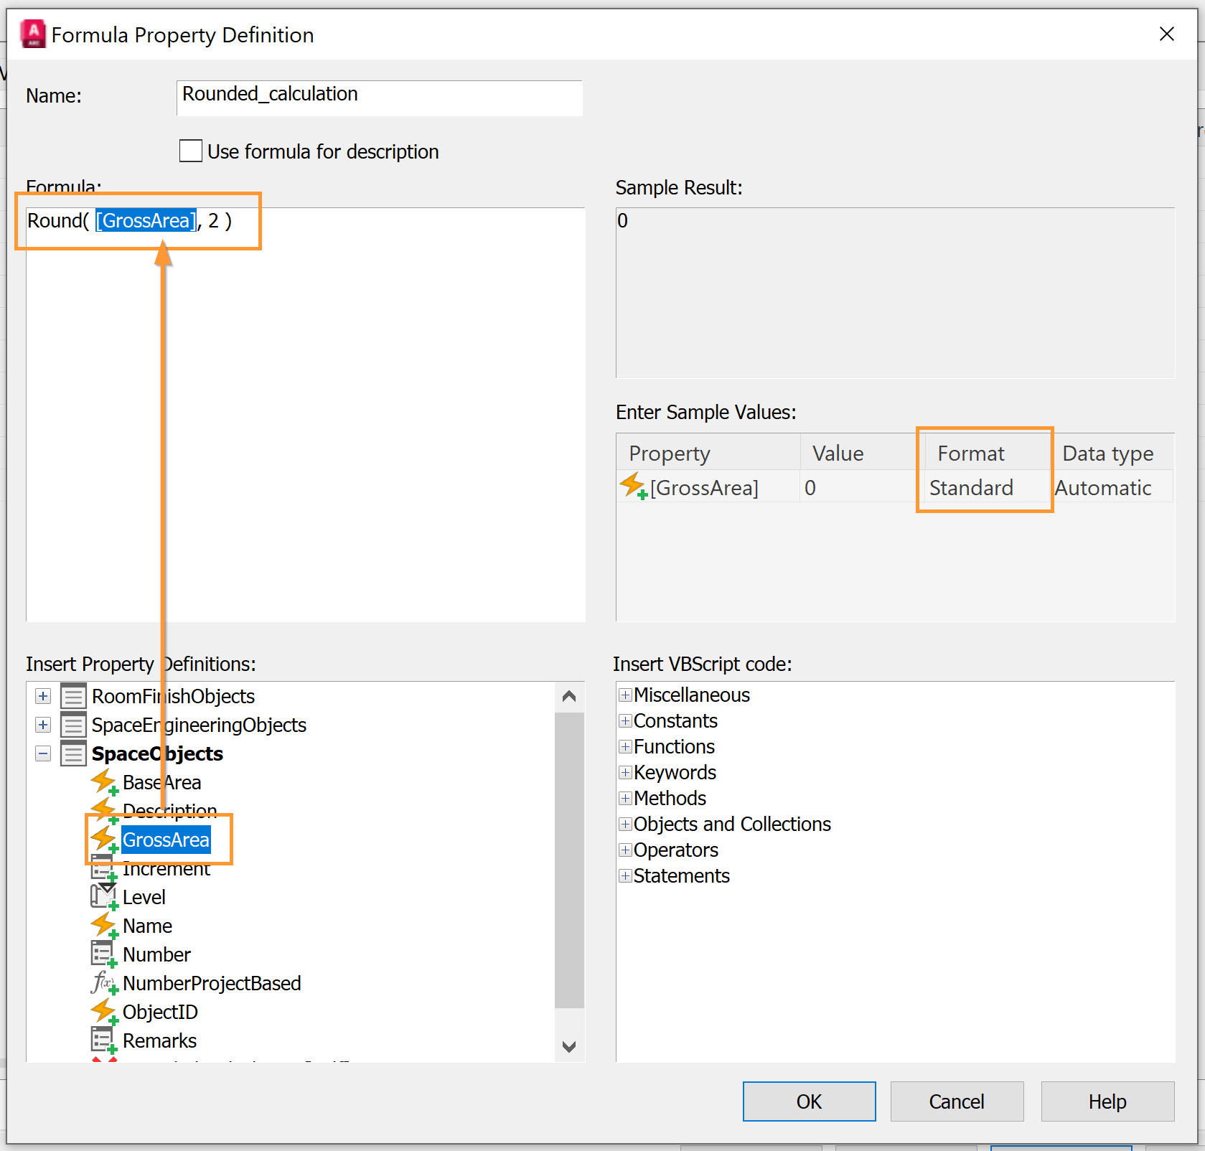Click the property tree scroll up arrow
Image resolution: width=1205 pixels, height=1151 pixels.
569,697
